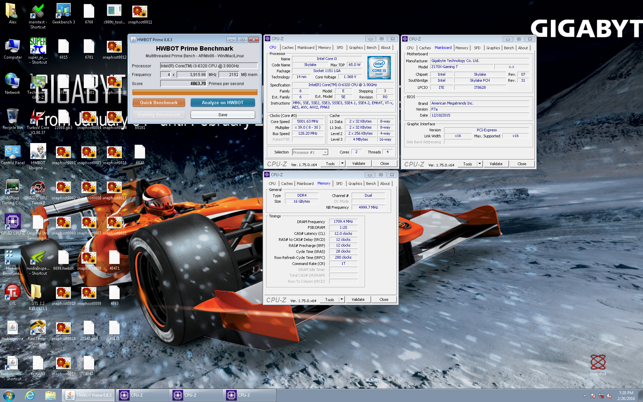Open CPU tab in Memory CPU-Z window
Viewport: 643px width, 402px height.
(x=272, y=184)
